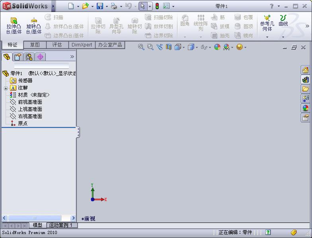Open the File Explorer folder in task pane

[x=305, y=89]
